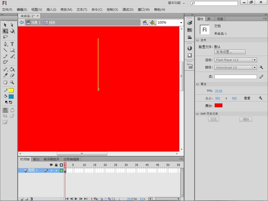Select the Lasso tool
Screen dimensions: 268x201
tap(5, 37)
